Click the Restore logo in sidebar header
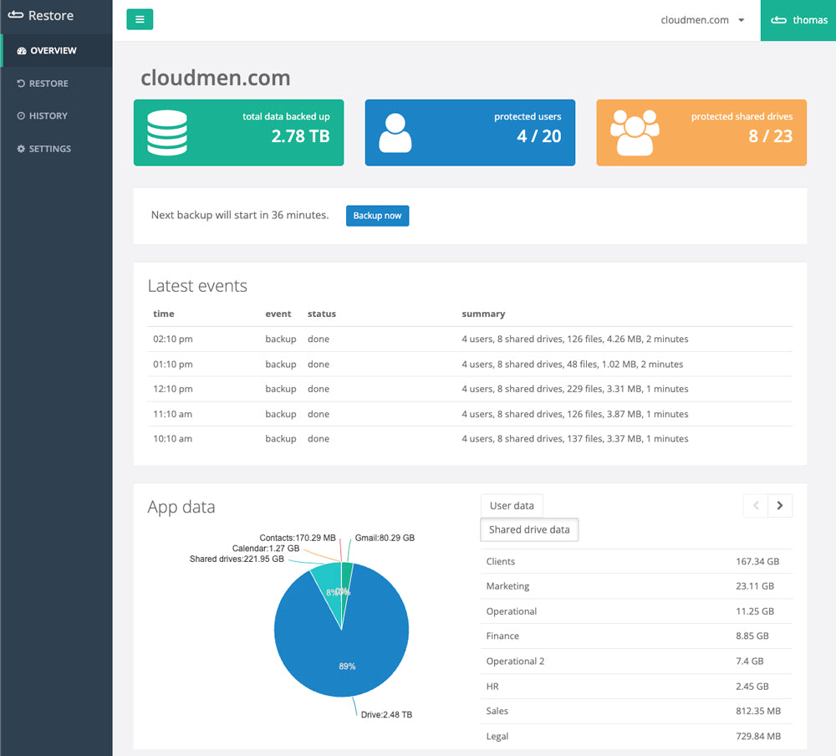Image resolution: width=836 pixels, height=756 pixels. click(x=42, y=16)
